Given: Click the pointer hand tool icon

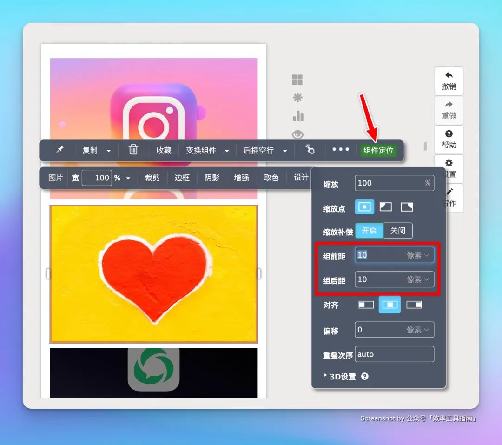Looking at the screenshot, I should [x=310, y=150].
